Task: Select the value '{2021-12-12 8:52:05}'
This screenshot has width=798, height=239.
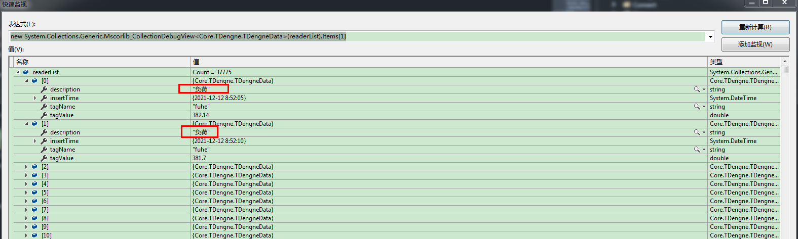Action: 219,98
